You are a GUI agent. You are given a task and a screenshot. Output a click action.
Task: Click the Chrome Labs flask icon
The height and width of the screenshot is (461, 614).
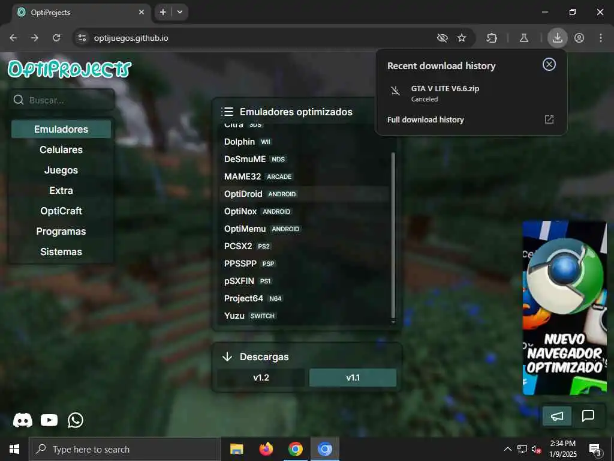point(523,38)
